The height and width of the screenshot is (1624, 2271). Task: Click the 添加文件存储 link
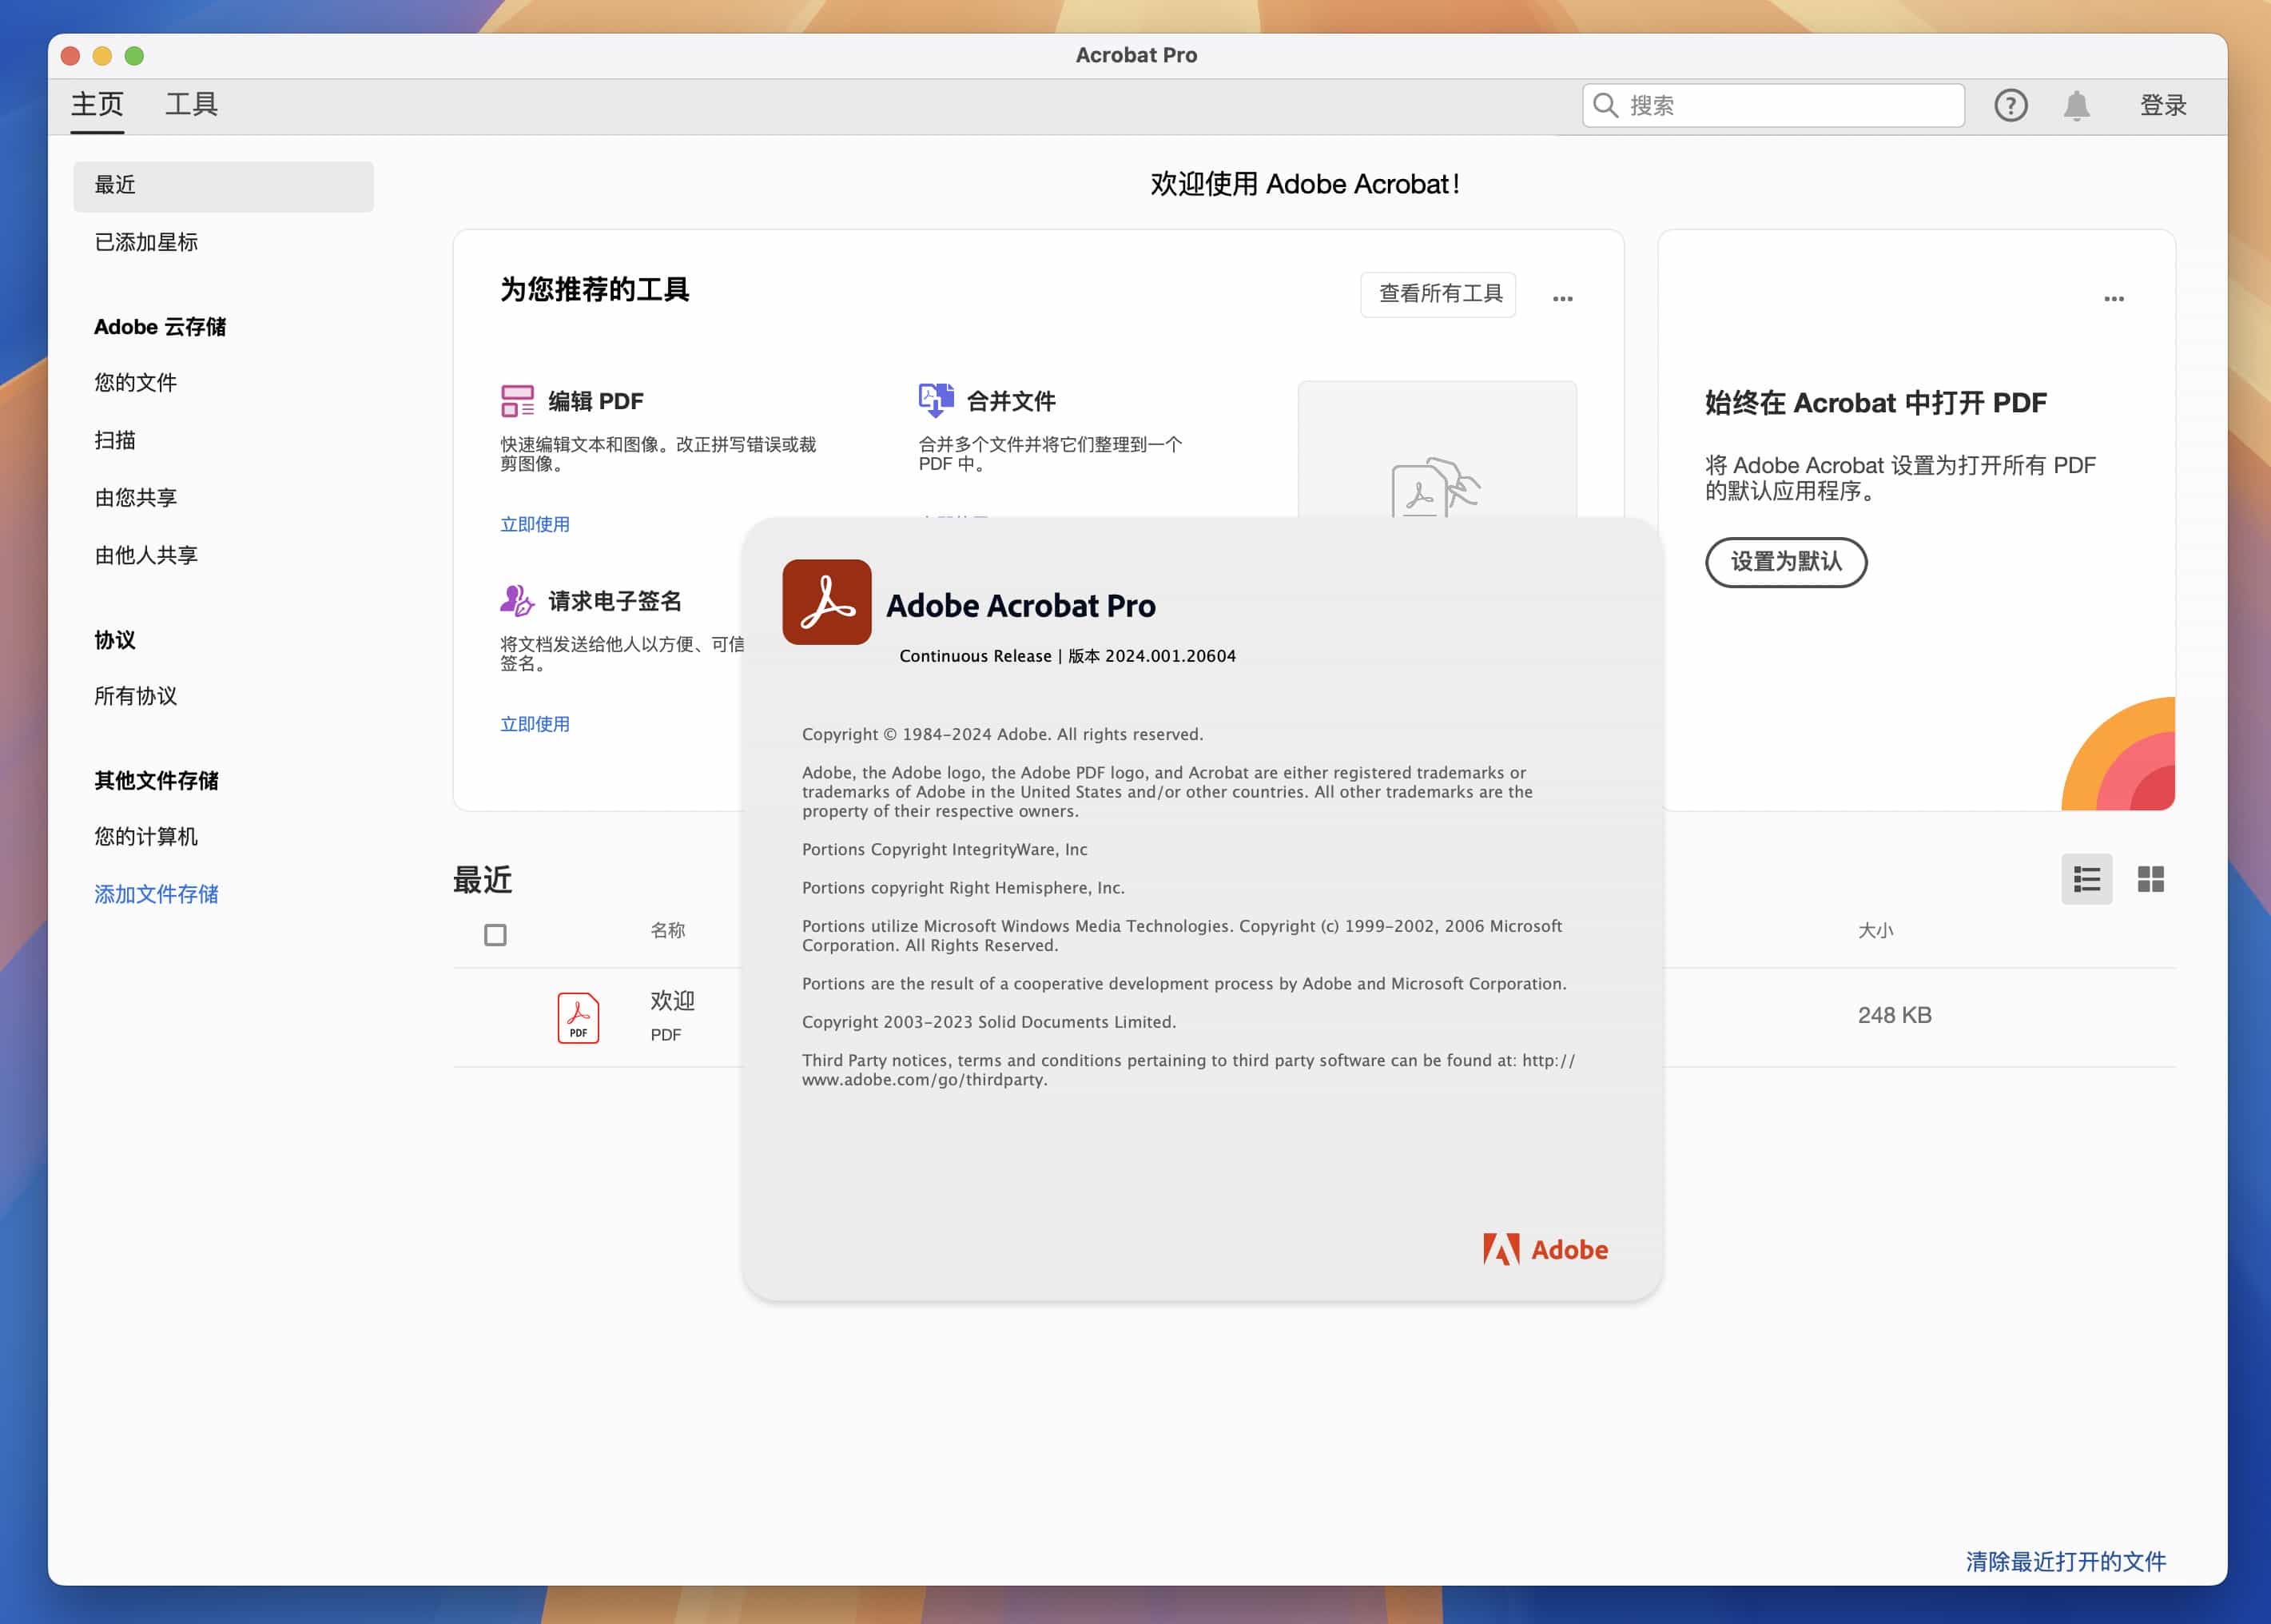156,894
